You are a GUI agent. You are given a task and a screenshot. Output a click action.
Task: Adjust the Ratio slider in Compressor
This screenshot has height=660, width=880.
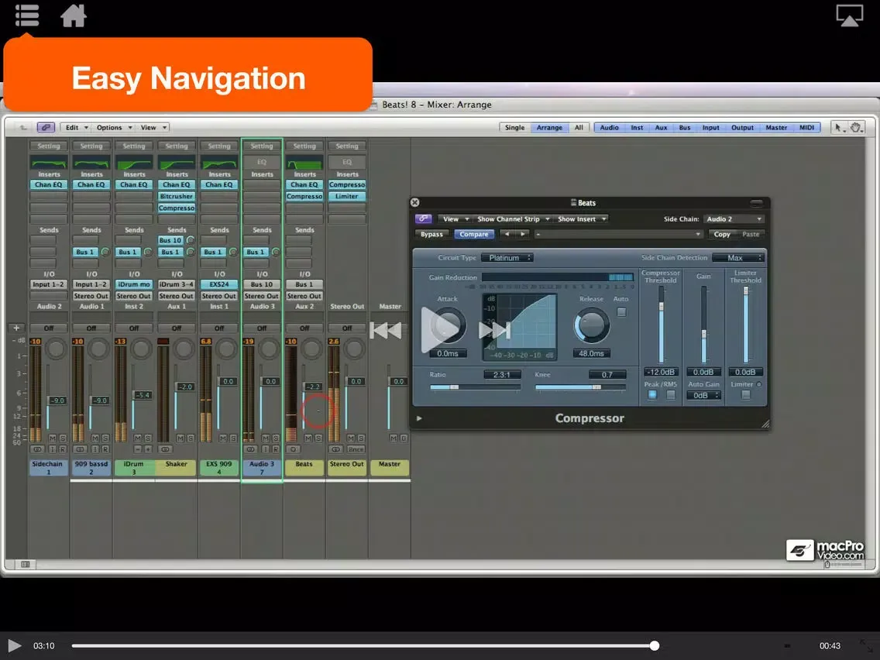tap(454, 387)
